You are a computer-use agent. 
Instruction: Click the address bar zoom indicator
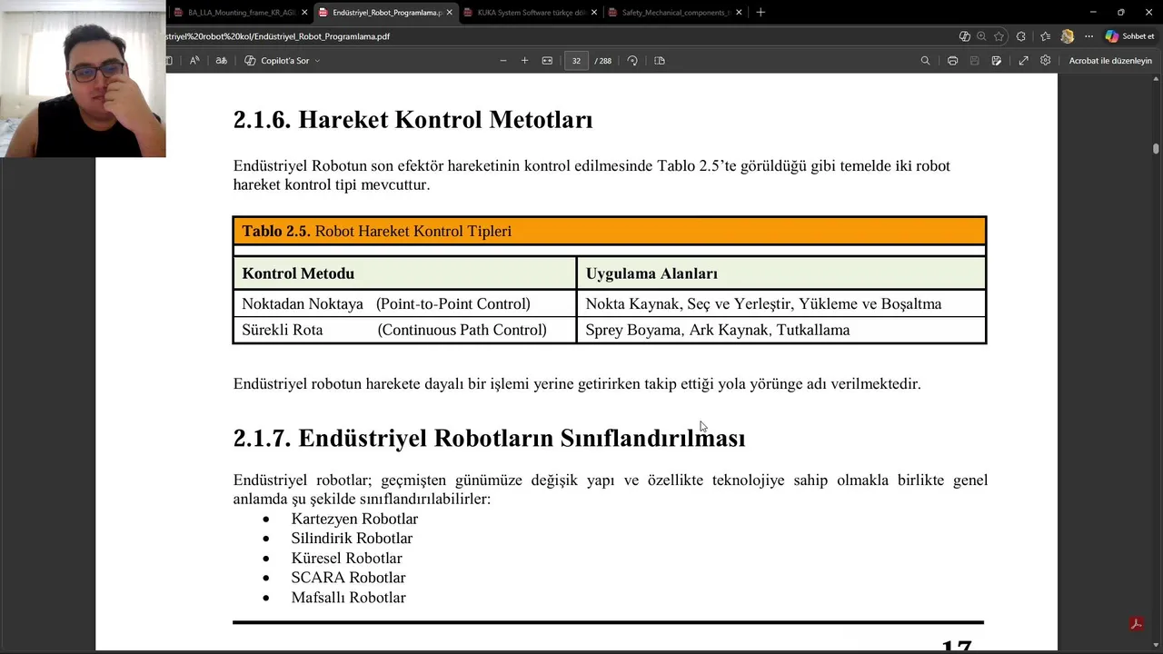click(981, 36)
